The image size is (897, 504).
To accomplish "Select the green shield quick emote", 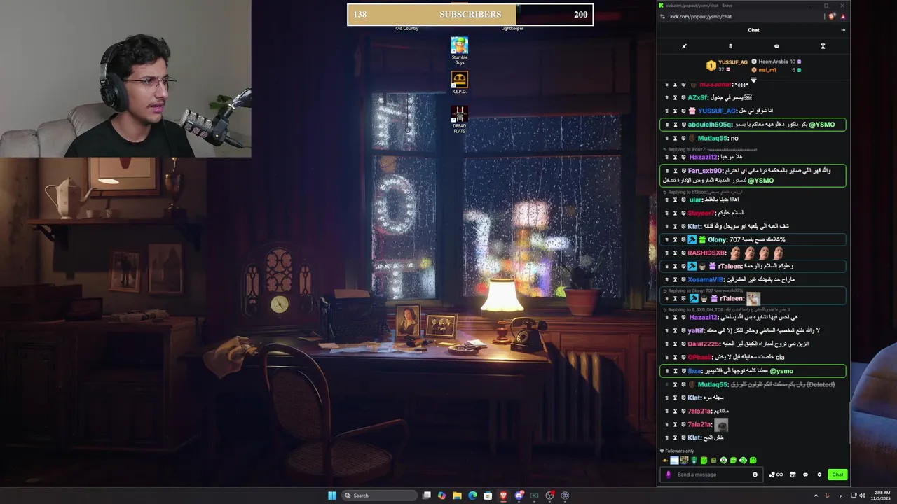I will (694, 460).
